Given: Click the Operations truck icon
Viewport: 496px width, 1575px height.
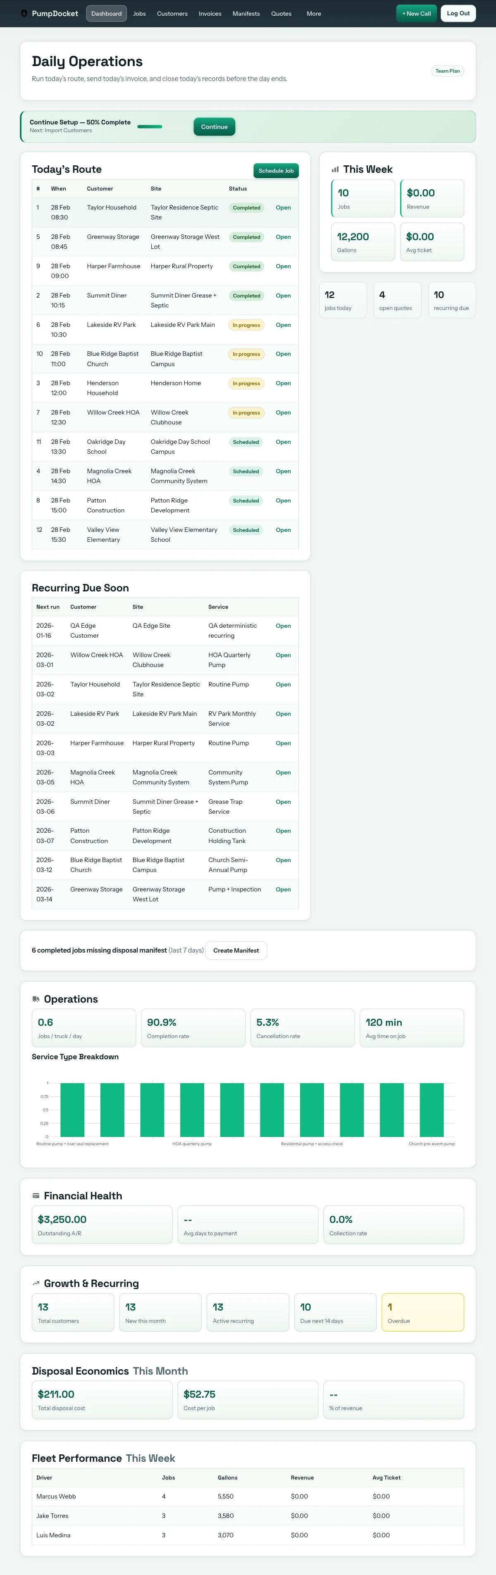Looking at the screenshot, I should (x=36, y=999).
